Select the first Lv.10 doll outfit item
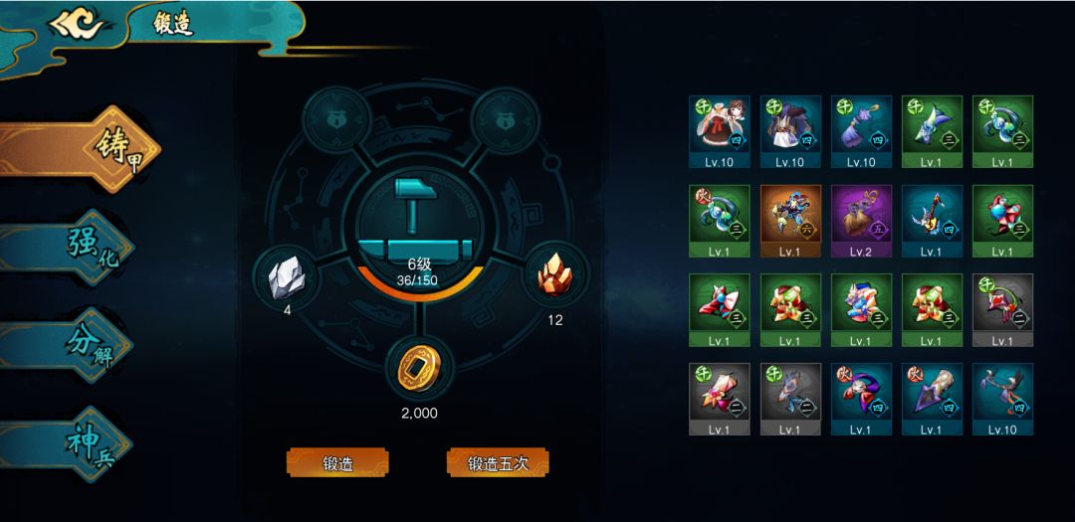 (x=720, y=131)
